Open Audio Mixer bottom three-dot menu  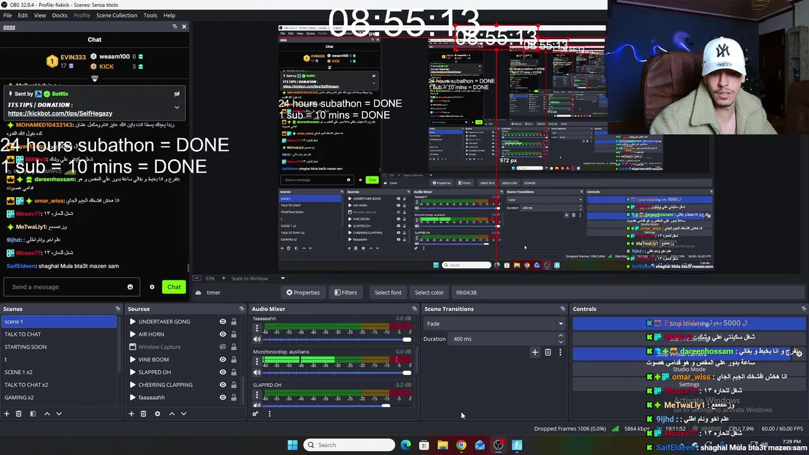tap(269, 414)
